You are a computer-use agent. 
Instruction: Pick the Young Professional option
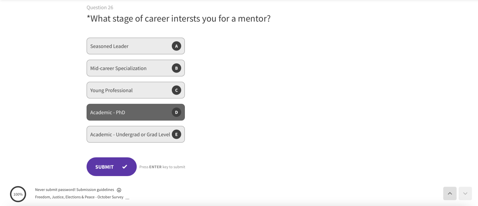(129, 90)
